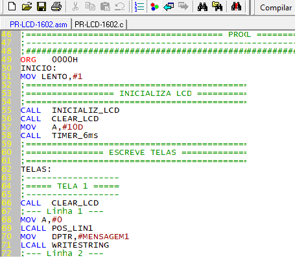Click the ORG directive on line 49

pyautogui.click(x=29, y=60)
